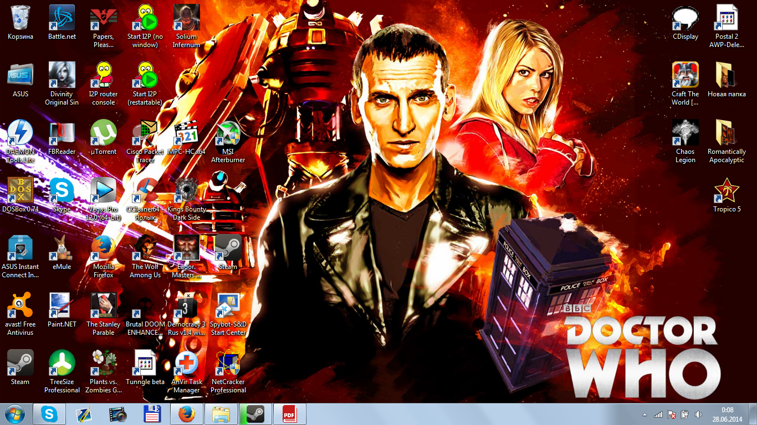The image size is (757, 425).
Task: Open the Vegas Pro 12.0 shortcut
Action: (x=104, y=199)
